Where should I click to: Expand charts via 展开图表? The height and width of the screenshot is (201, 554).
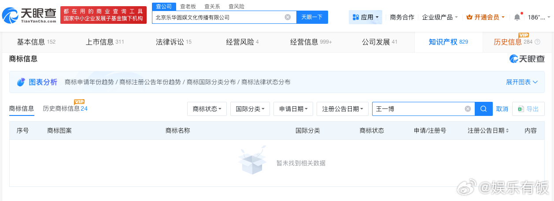tap(522, 82)
